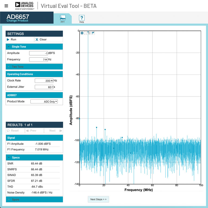
Task: Open the hamburger navigation menu
Action: pyautogui.click(x=6, y=6)
